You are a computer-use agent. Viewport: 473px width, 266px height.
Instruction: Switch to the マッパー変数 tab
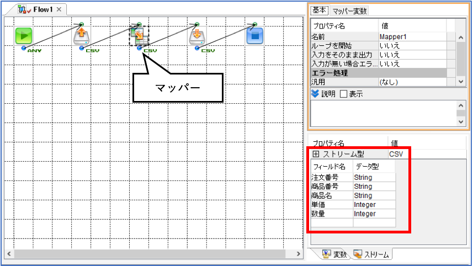[x=349, y=11]
